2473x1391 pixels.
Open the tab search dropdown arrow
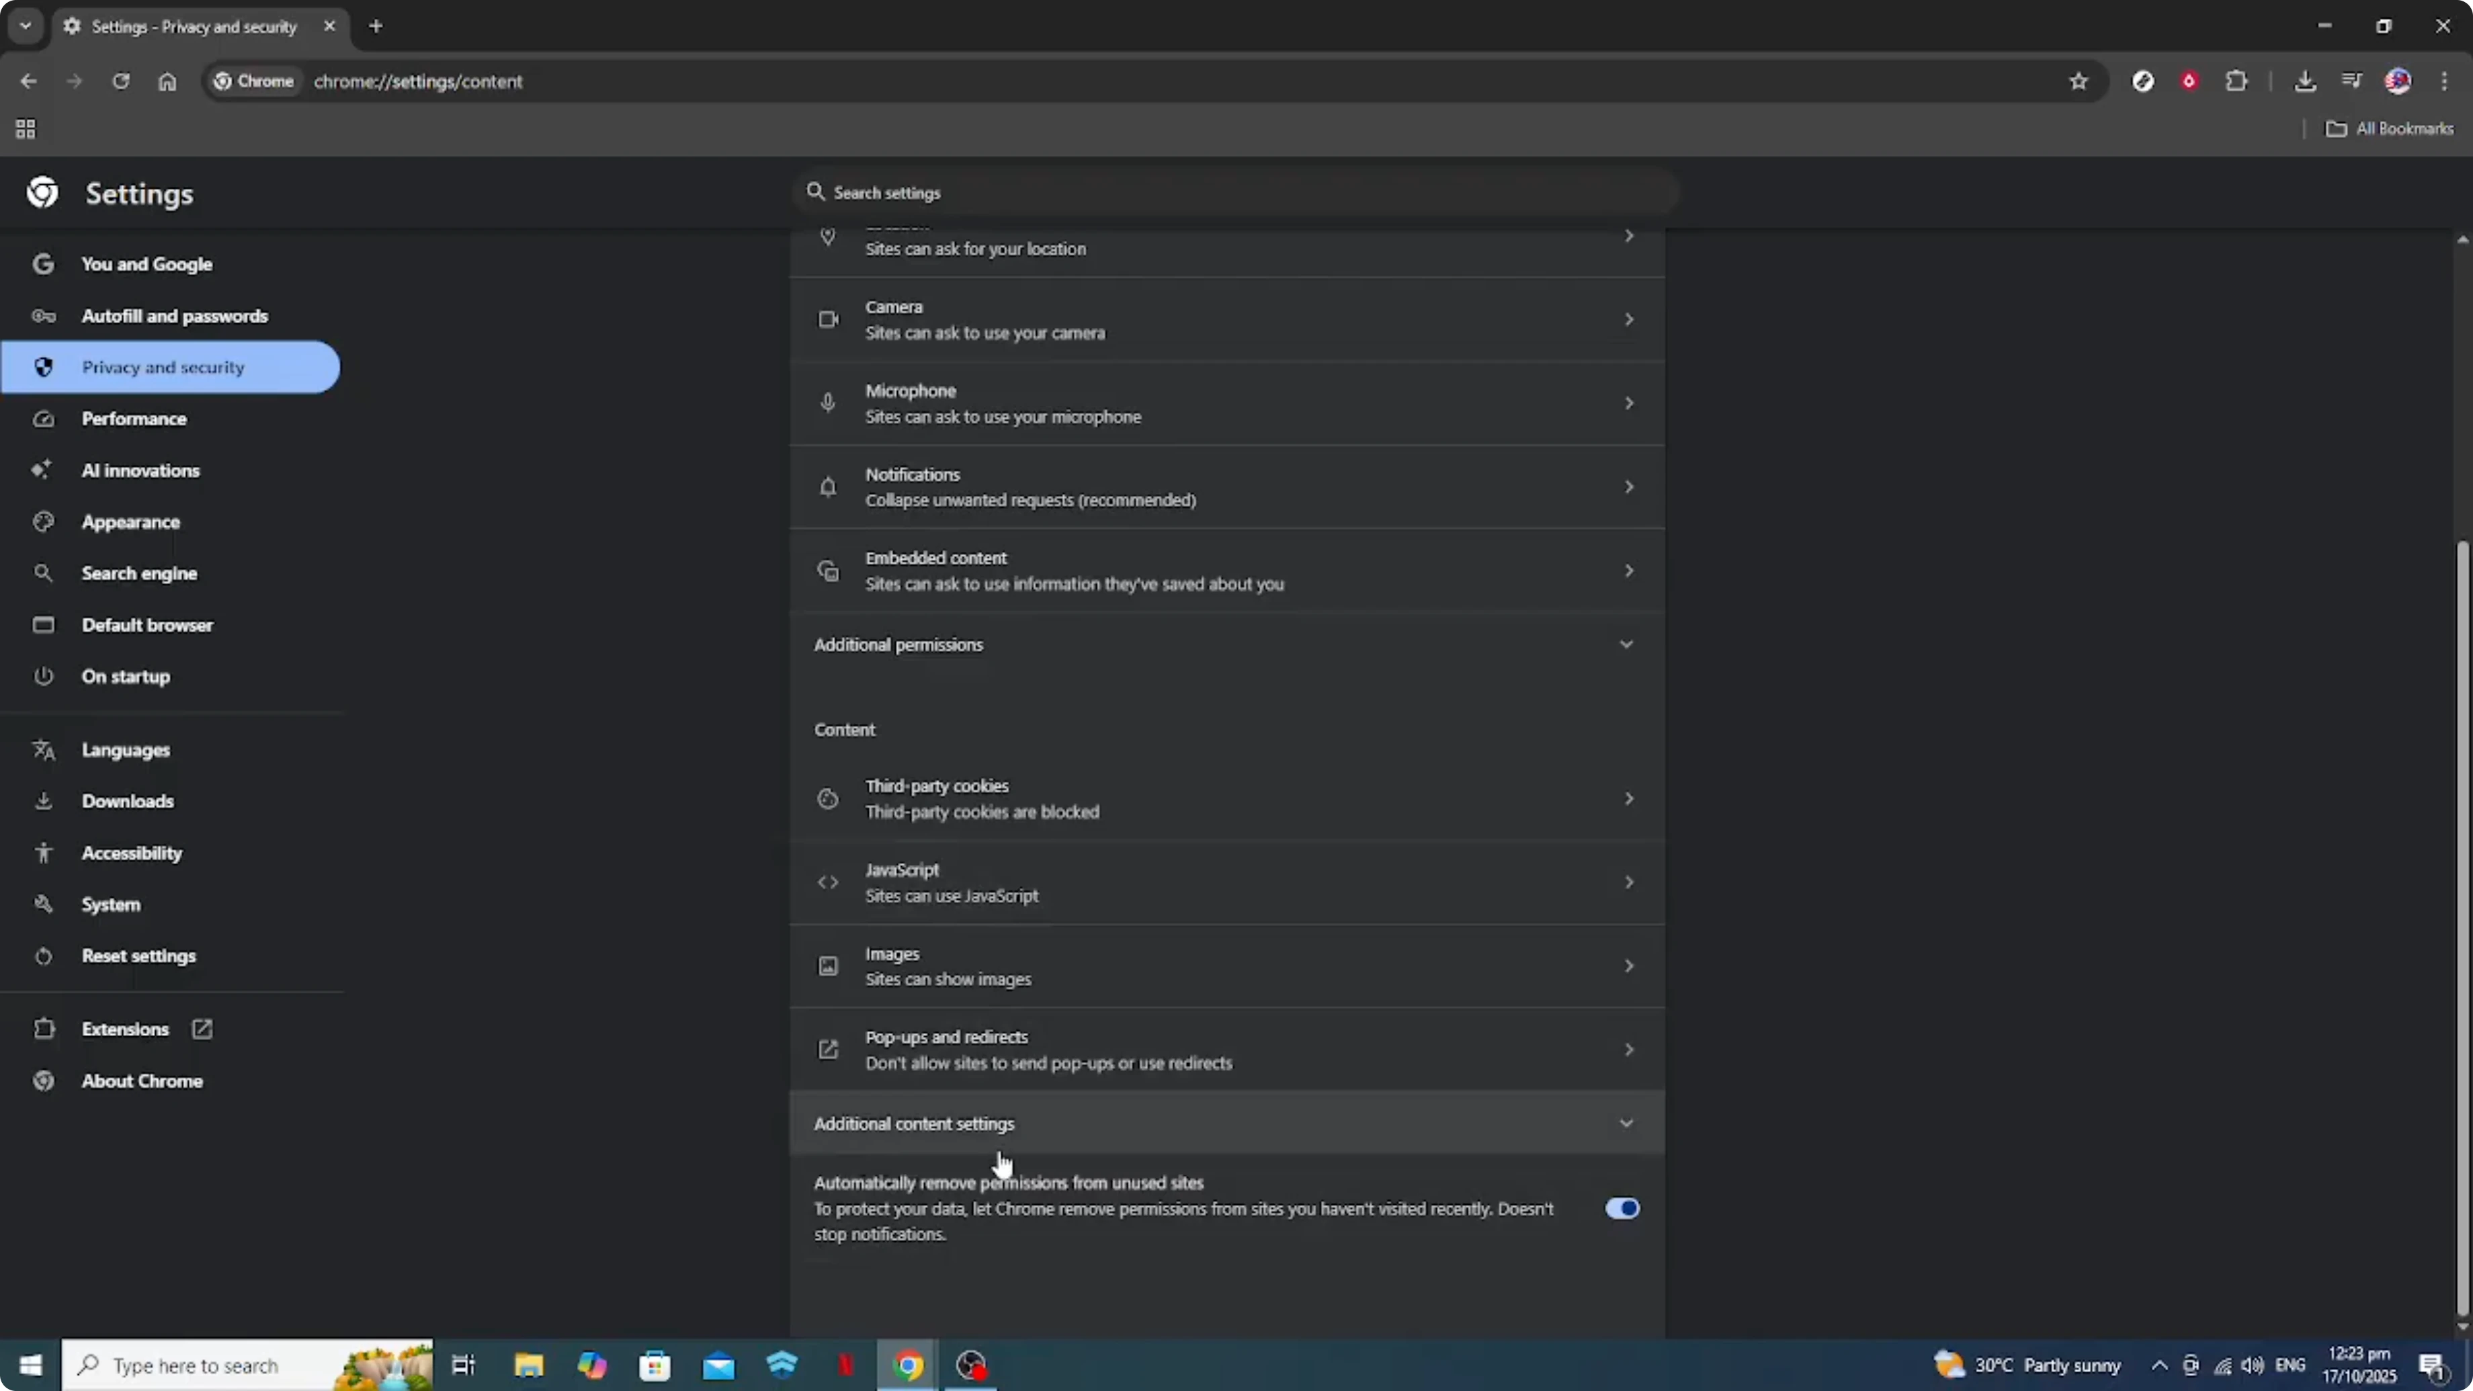pos(26,26)
